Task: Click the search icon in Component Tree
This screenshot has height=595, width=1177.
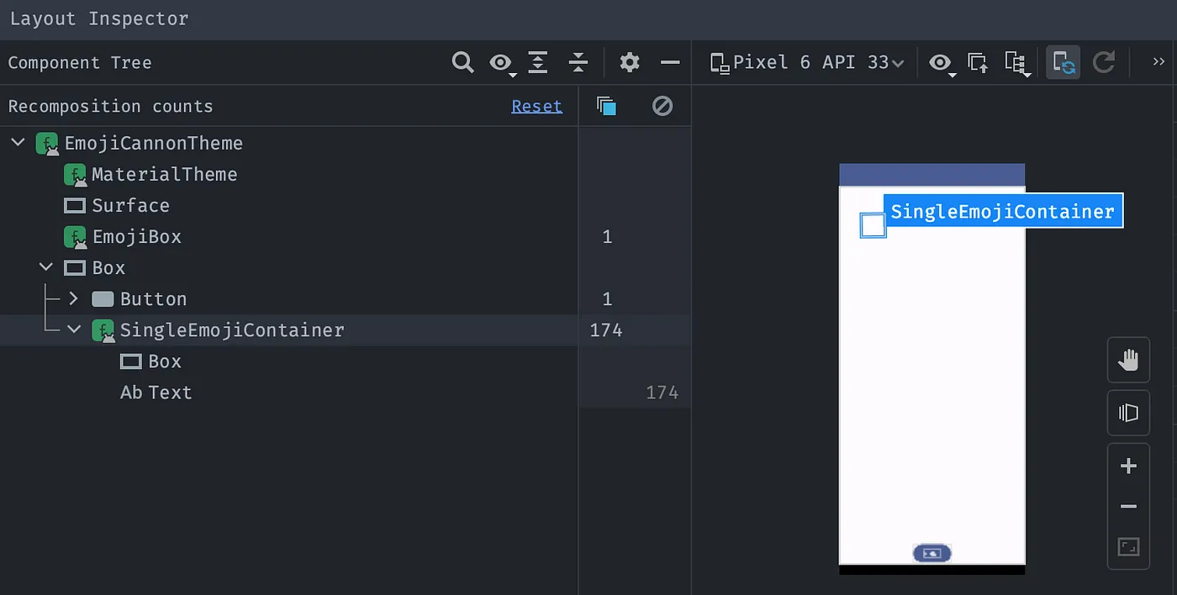Action: [x=462, y=62]
